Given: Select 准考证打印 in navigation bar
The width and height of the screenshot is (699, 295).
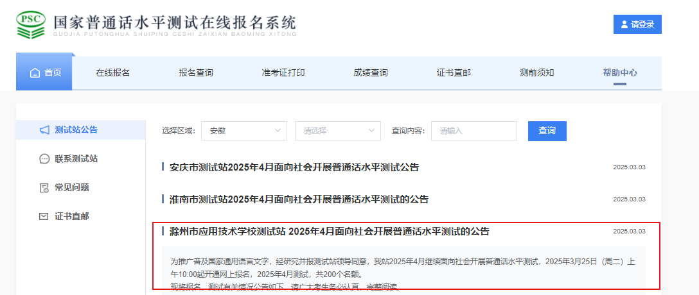Looking at the screenshot, I should pos(283,73).
